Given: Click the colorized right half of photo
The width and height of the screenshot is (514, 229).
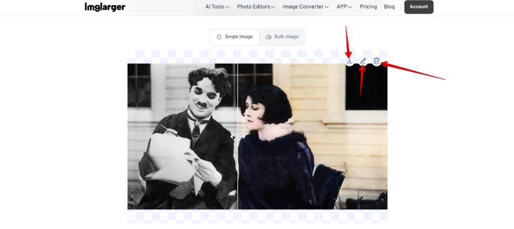Looking at the screenshot, I should tap(312, 136).
